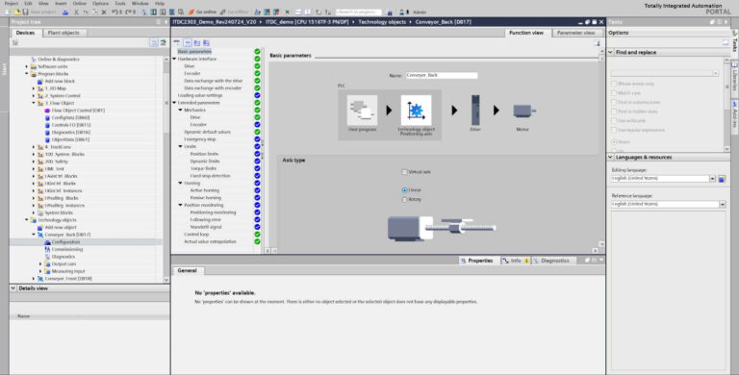Select the Rotary axis type radio button
Screen dimensions: 739x375
coord(404,200)
